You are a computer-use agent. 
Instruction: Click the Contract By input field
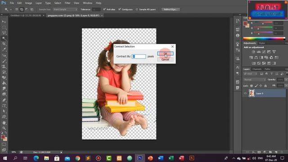click(x=139, y=56)
